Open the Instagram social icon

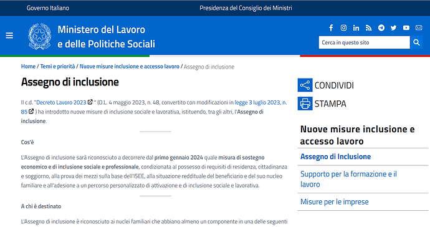(x=343, y=27)
